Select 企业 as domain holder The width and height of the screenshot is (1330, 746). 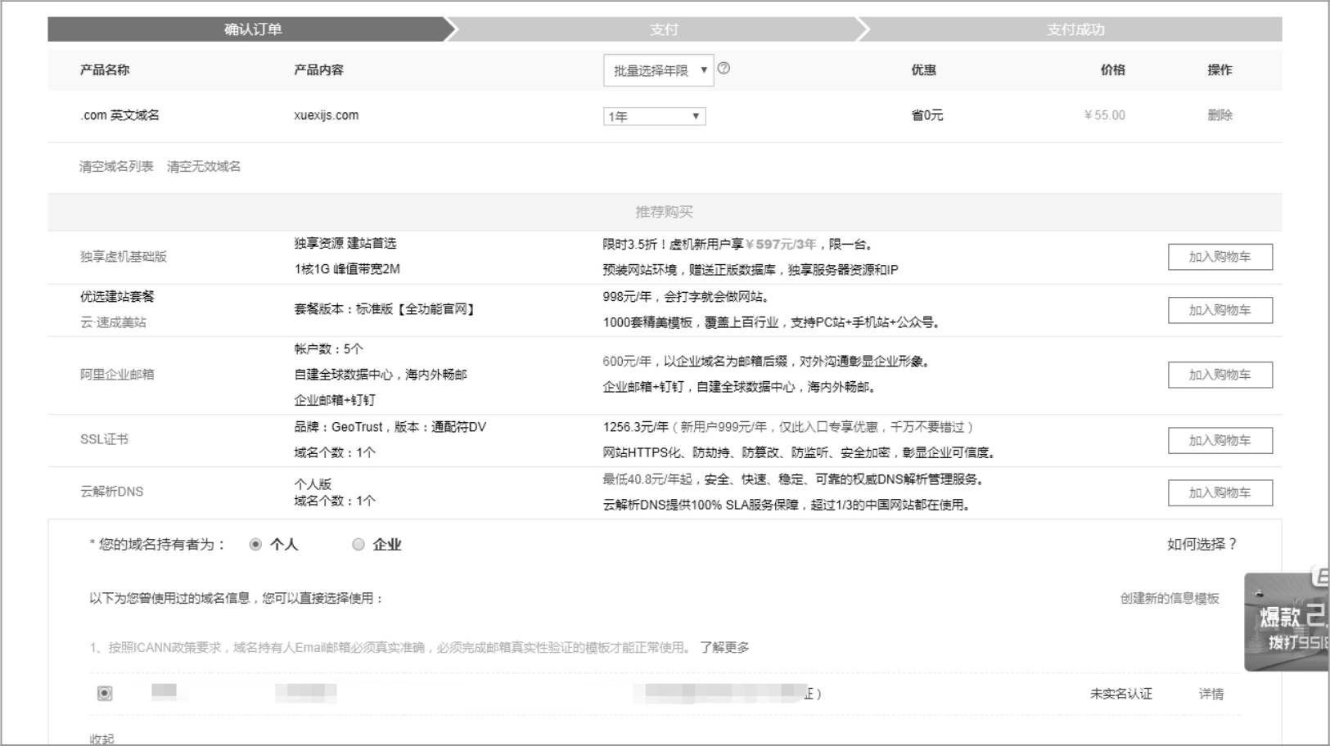358,545
